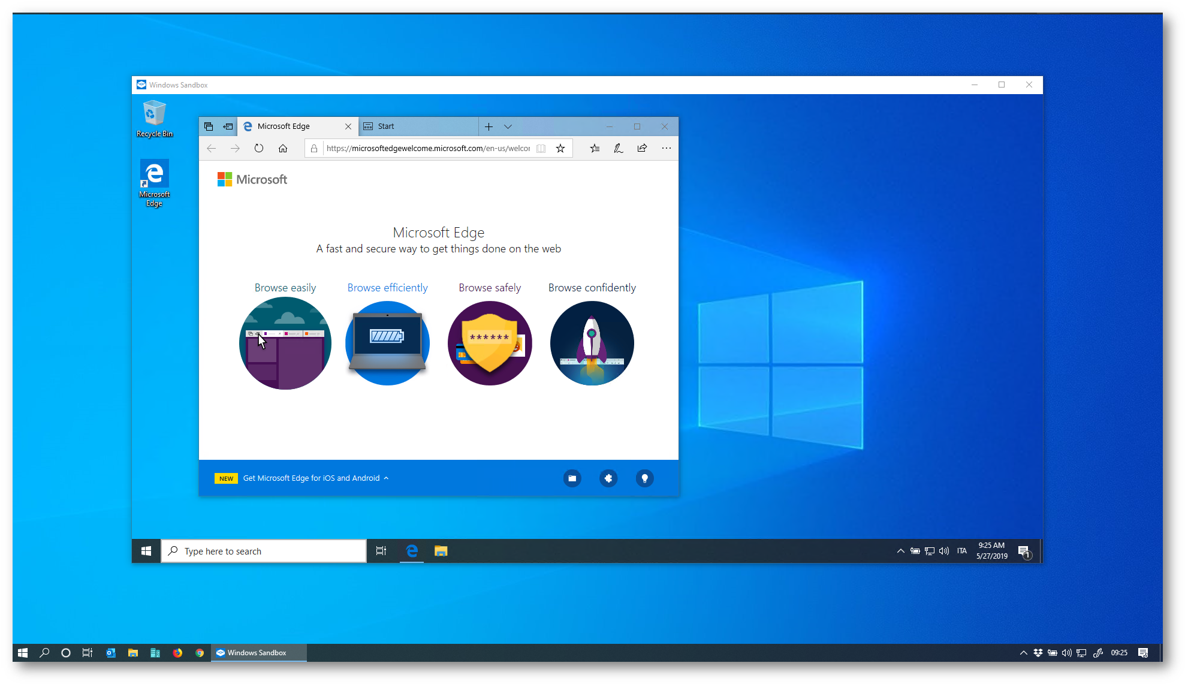This screenshot has height=687, width=1188.
Task: Click the tabs you've set aside icon in Edge
Action: 209,126
